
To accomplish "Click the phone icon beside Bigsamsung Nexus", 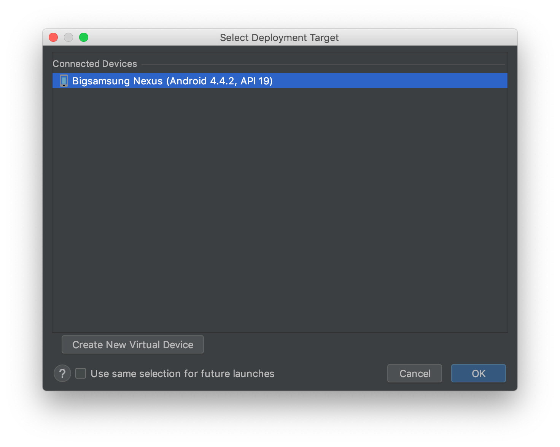I will pyautogui.click(x=64, y=81).
